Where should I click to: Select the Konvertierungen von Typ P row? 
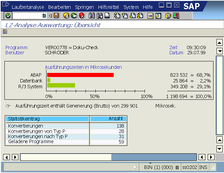pos(66,131)
